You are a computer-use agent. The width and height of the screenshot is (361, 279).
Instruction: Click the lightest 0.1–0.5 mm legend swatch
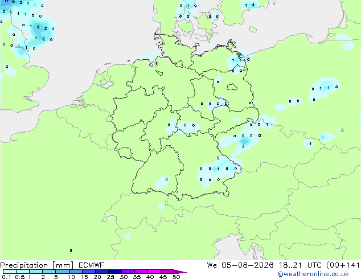10,272
